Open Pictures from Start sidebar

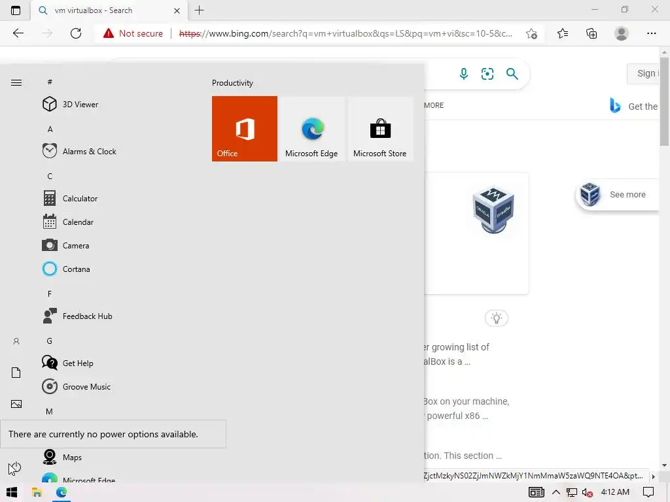coord(16,404)
